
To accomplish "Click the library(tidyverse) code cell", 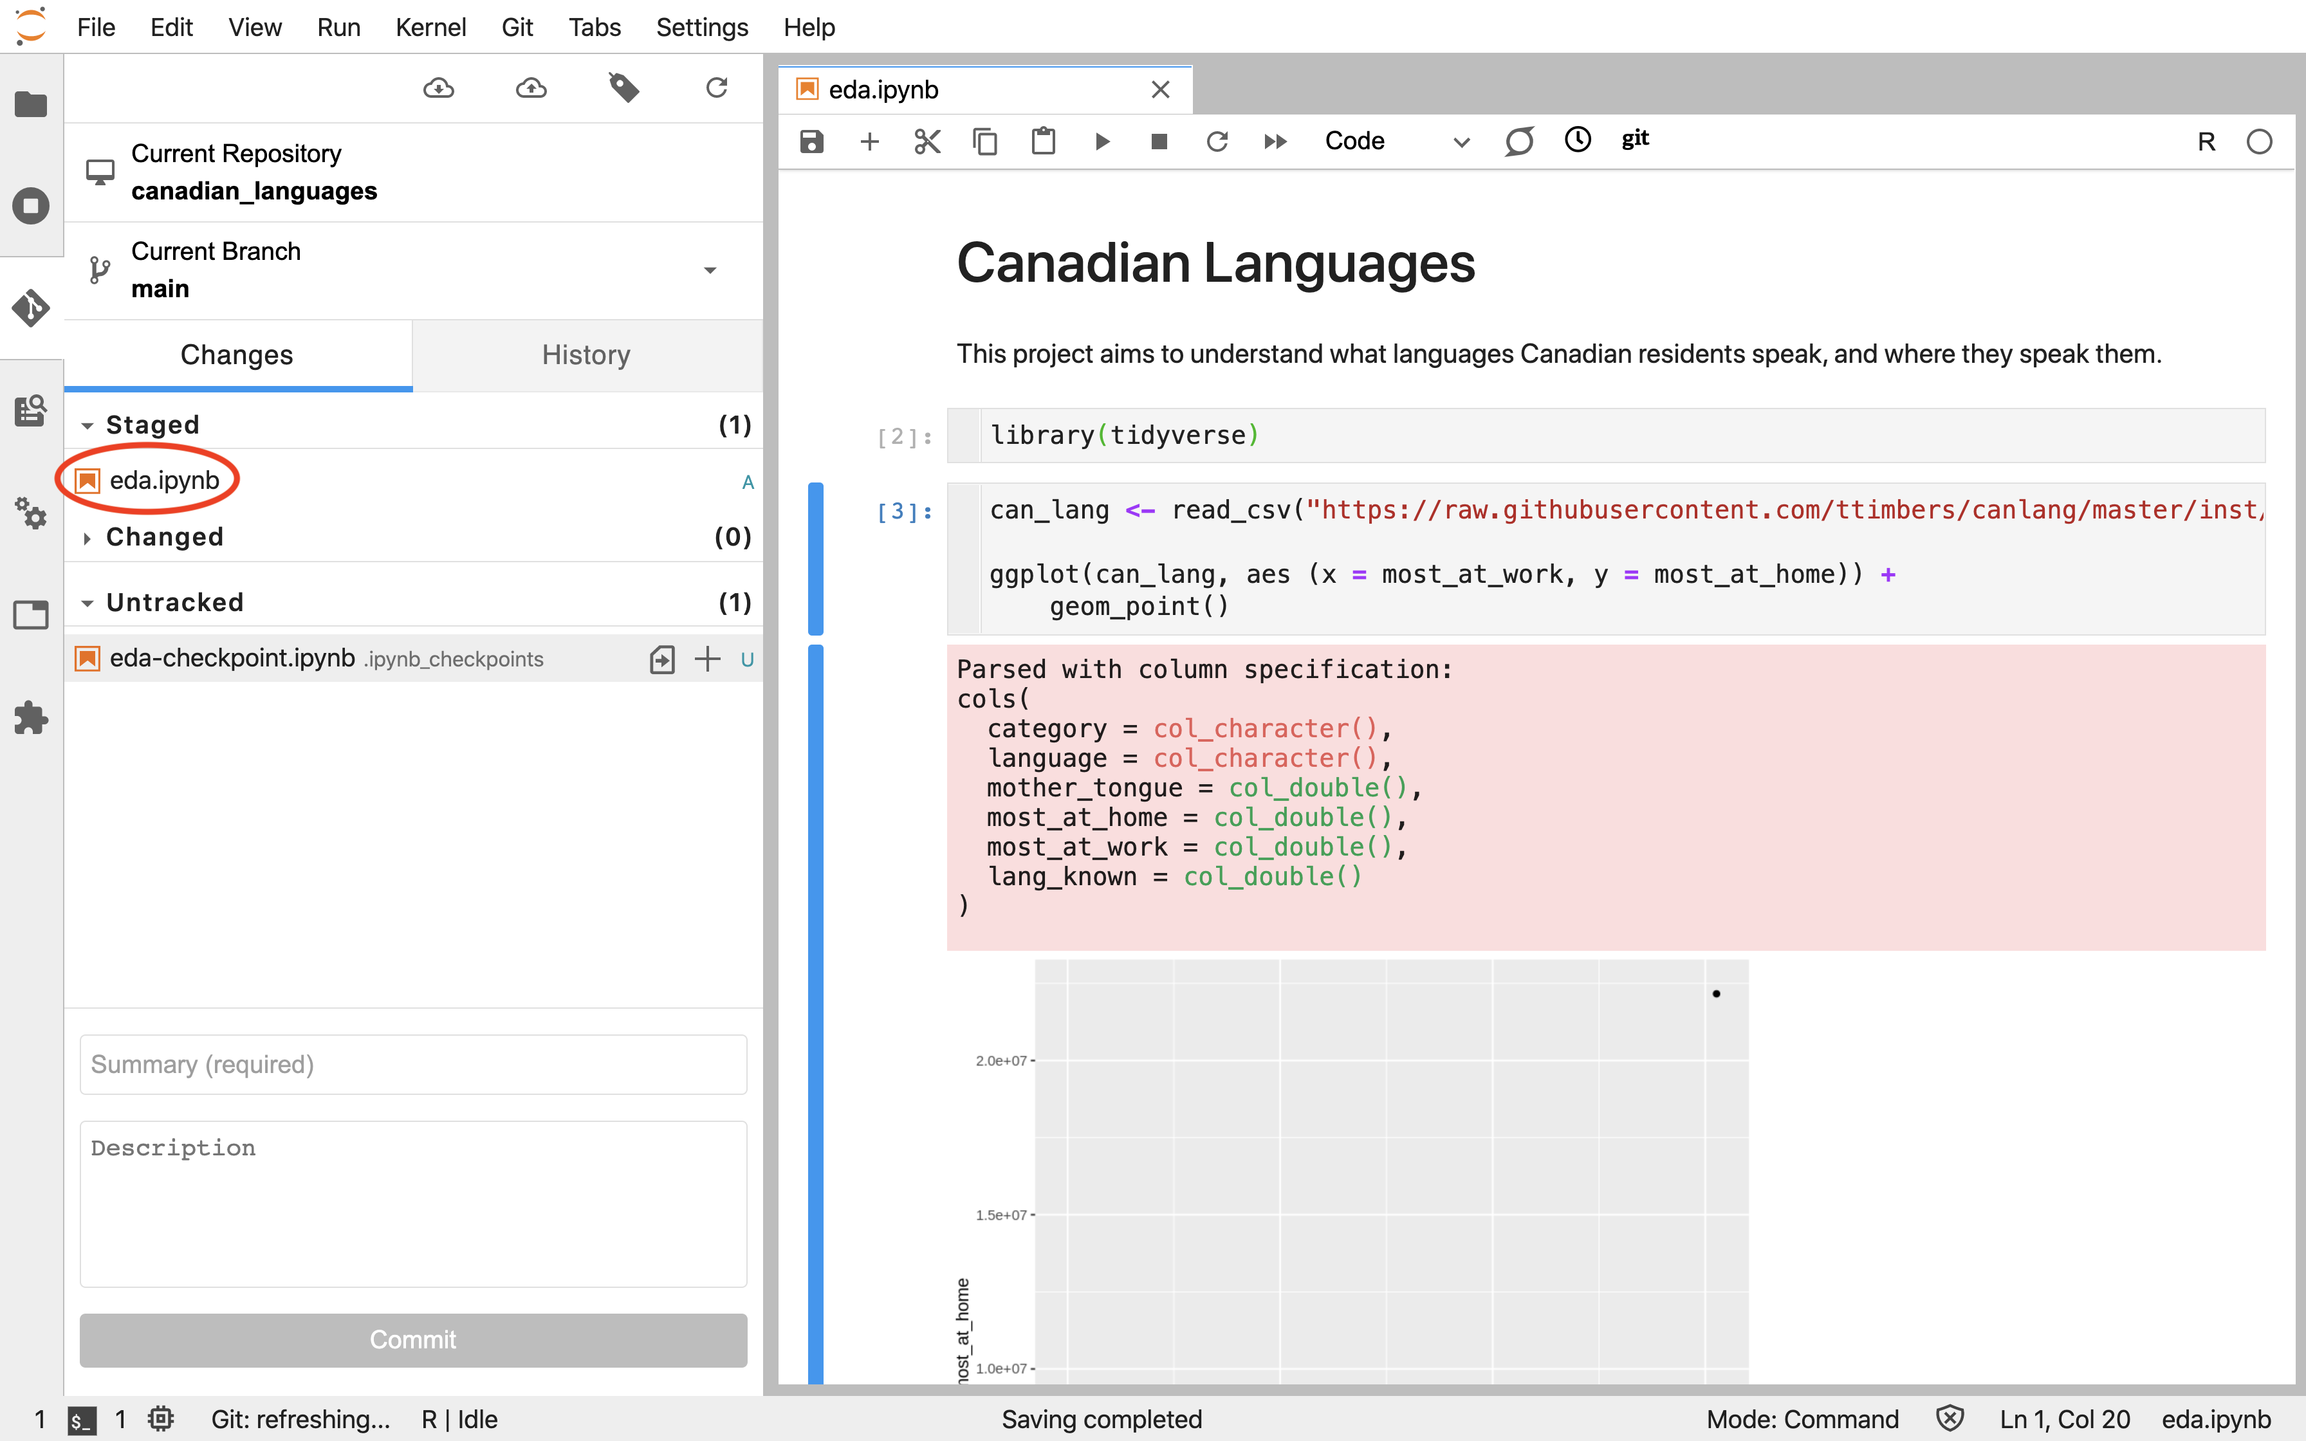I will point(1605,436).
